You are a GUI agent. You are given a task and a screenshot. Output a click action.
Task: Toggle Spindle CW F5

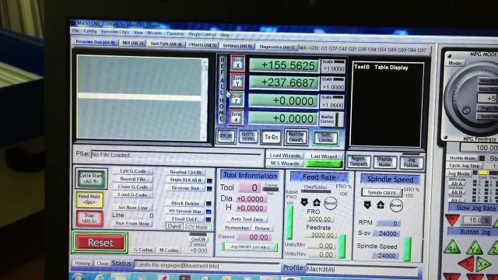[x=381, y=192]
